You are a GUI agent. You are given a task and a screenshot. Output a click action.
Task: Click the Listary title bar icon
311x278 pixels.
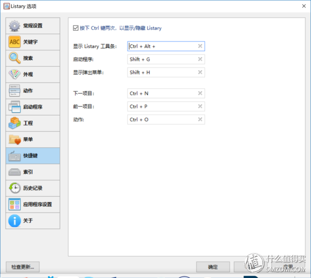coord(6,6)
